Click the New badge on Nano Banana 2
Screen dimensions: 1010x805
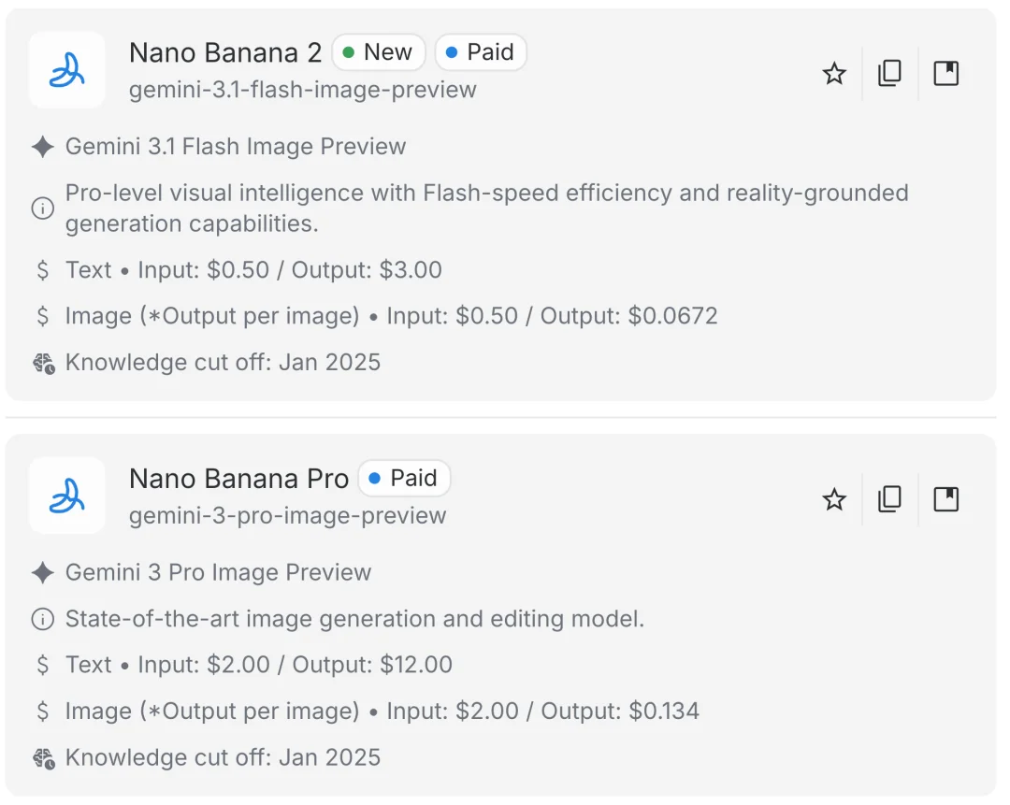point(378,52)
